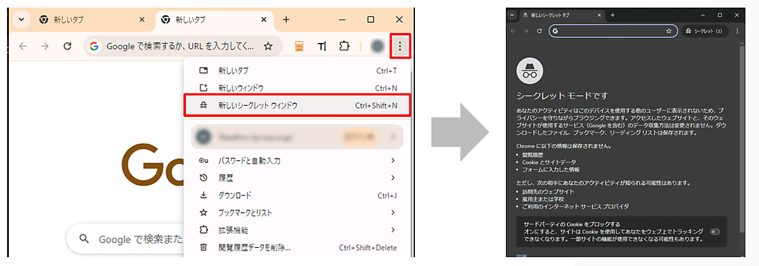Click the blurred profile row in menu
This screenshot has width=759, height=266.
297,136
